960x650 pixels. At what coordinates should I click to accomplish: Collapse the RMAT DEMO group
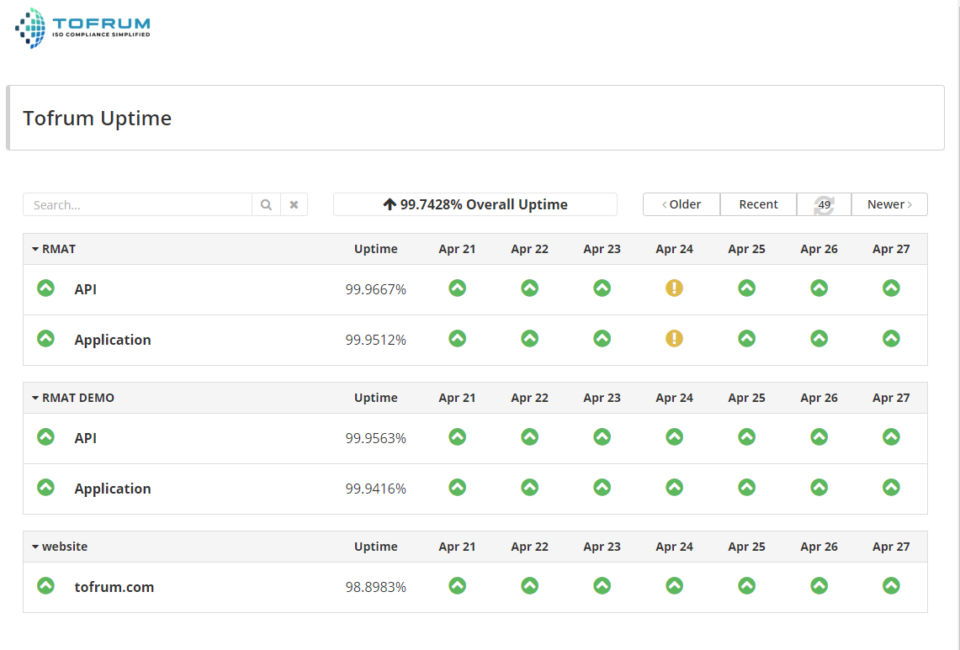pos(72,398)
